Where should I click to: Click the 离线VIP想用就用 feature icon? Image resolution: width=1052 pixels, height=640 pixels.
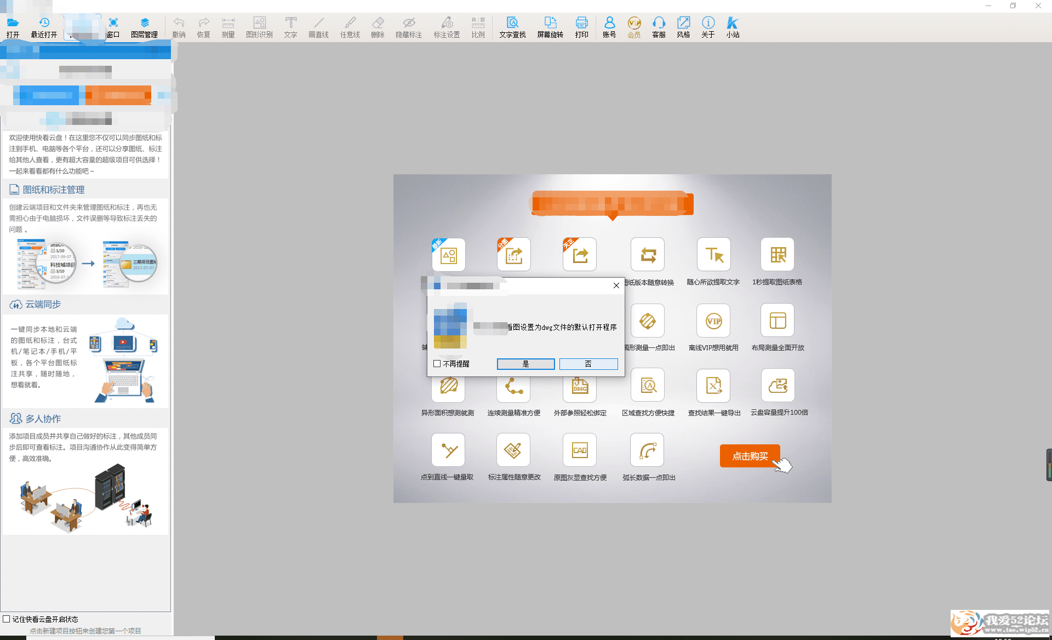point(713,320)
